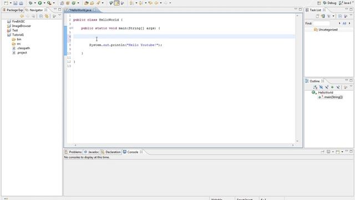This screenshot has height=200, width=355.
Task: Click the Last Edit Location icon
Action: coord(150,3)
